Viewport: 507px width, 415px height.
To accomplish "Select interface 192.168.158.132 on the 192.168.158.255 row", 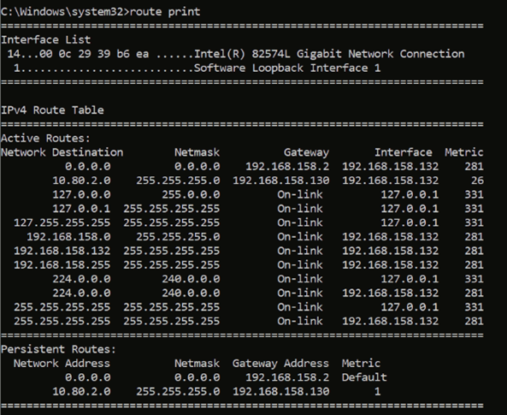I will (x=390, y=264).
